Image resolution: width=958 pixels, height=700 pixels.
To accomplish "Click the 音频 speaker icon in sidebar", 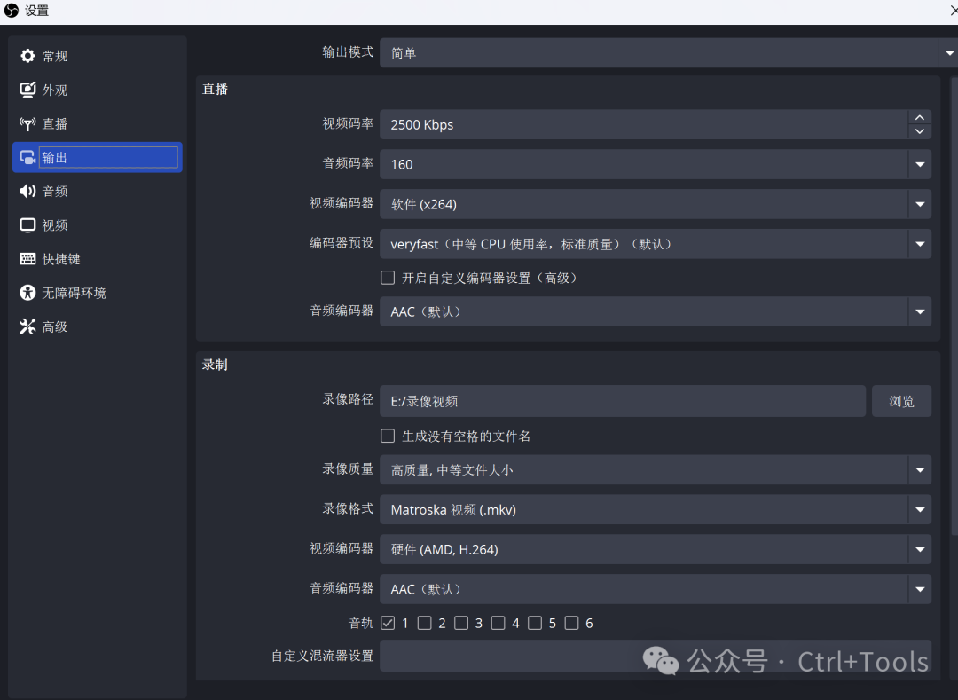I will (x=27, y=191).
